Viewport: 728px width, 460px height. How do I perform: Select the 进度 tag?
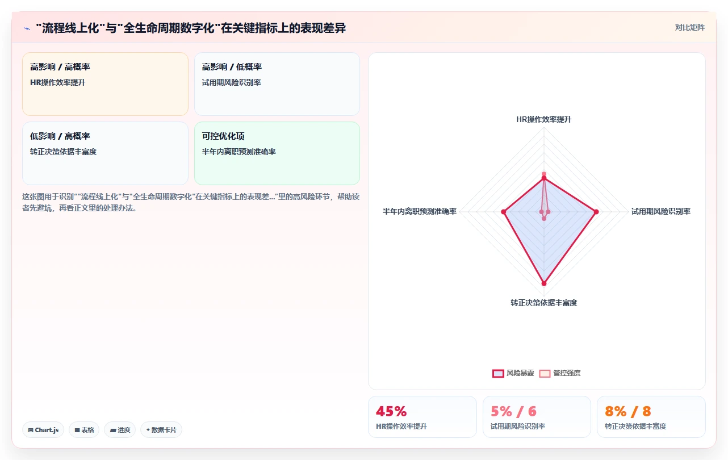coord(120,430)
